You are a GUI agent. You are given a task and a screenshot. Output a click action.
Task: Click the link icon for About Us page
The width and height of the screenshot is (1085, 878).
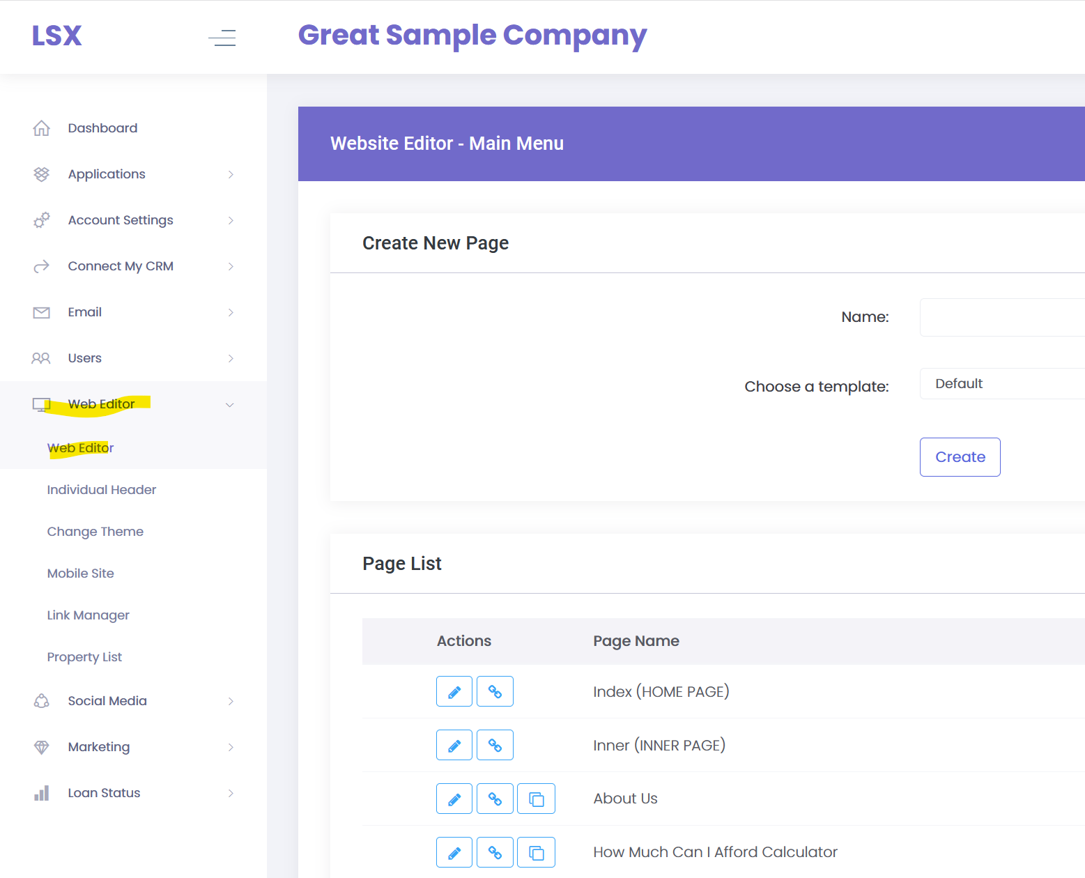pyautogui.click(x=495, y=799)
